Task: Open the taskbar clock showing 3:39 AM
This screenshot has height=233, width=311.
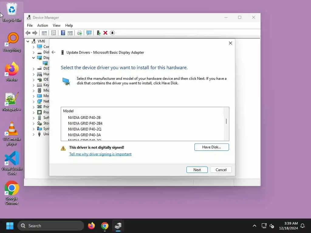Action: pos(289,226)
